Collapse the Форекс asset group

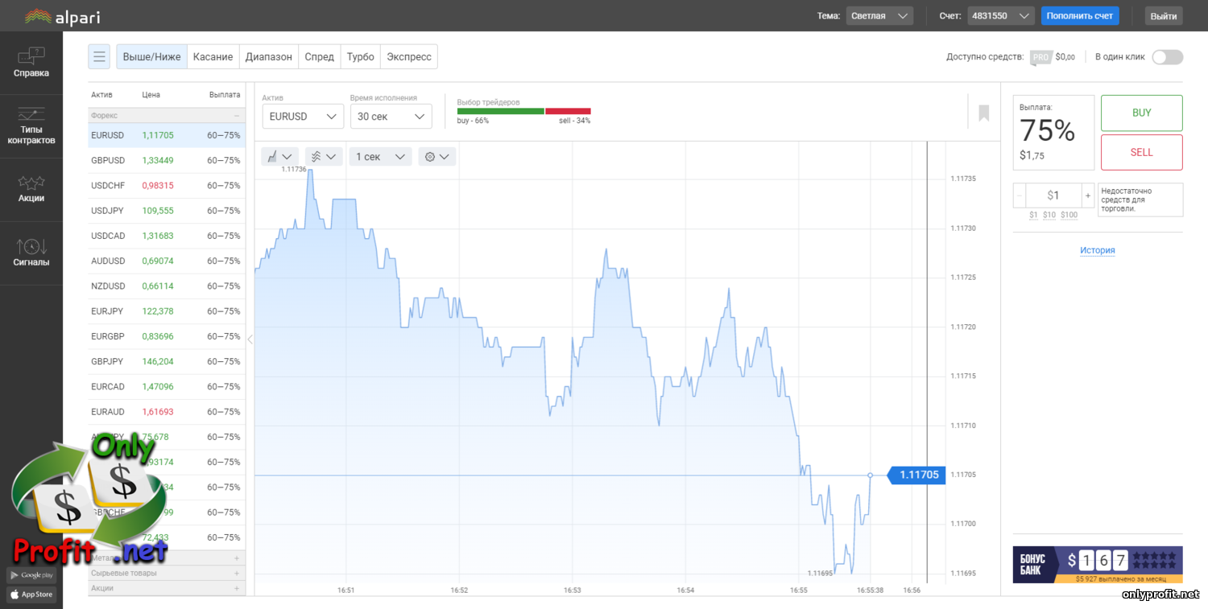click(x=237, y=116)
